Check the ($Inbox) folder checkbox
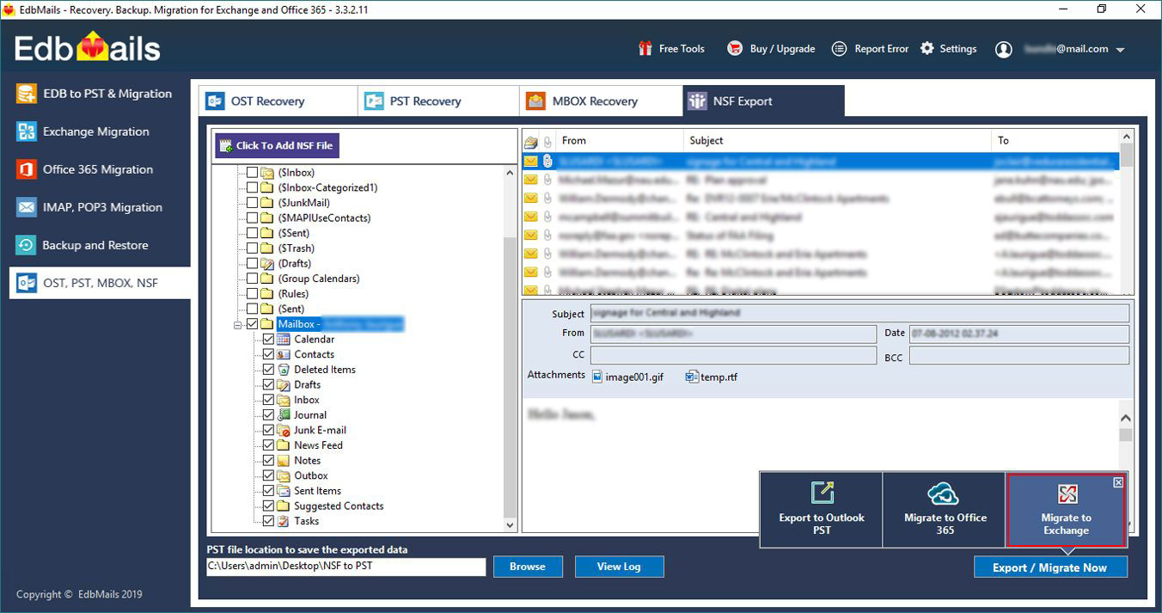Image resolution: width=1162 pixels, height=613 pixels. (252, 173)
